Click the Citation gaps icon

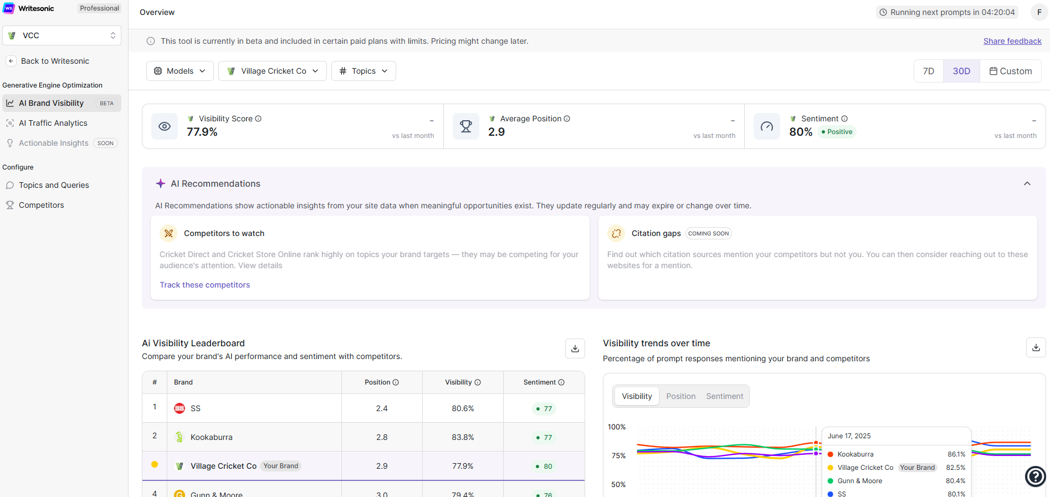[616, 233]
